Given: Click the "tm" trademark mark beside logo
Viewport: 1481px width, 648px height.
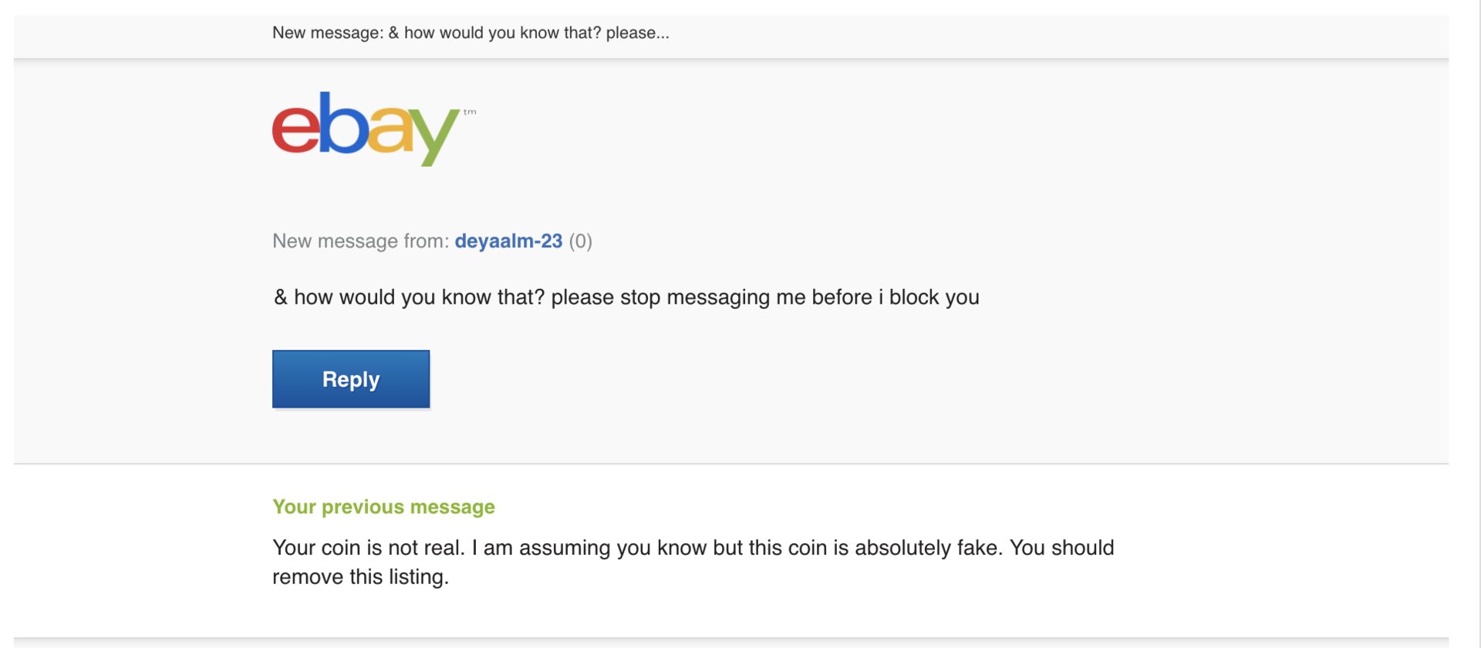Looking at the screenshot, I should click(x=470, y=112).
